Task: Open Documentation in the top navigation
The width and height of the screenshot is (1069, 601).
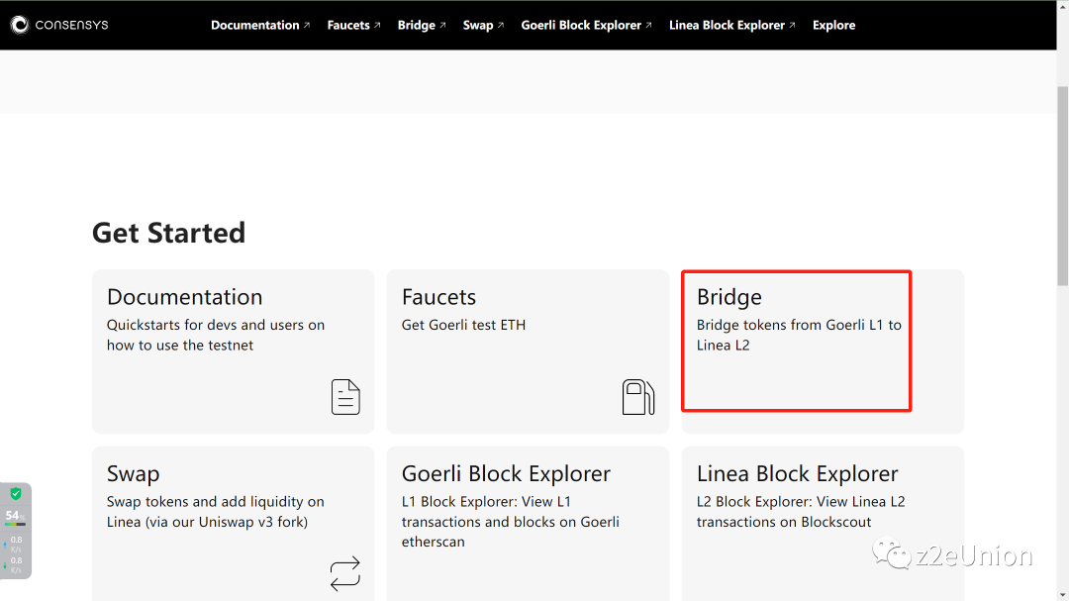Action: coord(255,25)
